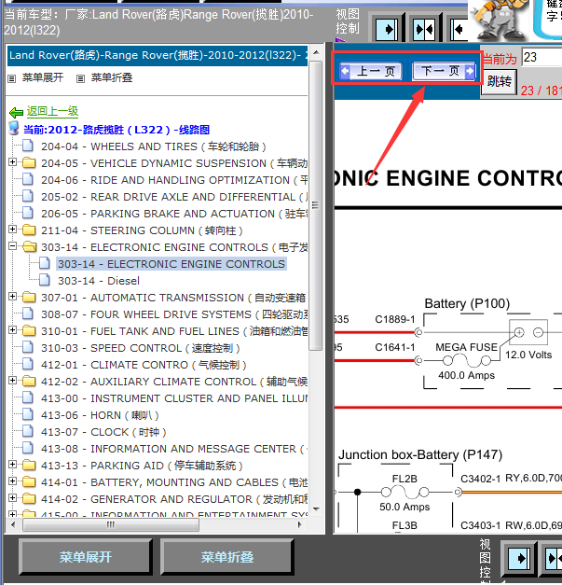Expand the 414-01 BATTERY MOUNTING AND CABLES node
The height and width of the screenshot is (585, 562).
click(12, 481)
